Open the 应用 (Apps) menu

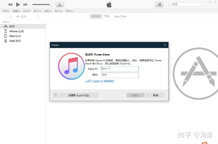(x=27, y=11)
